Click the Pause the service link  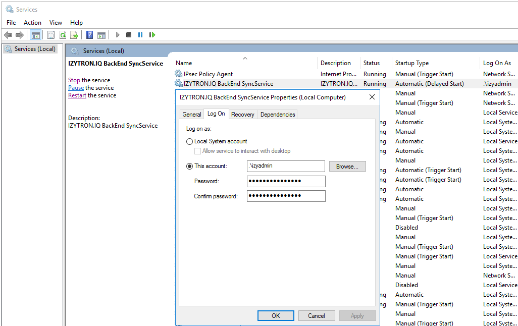click(76, 87)
